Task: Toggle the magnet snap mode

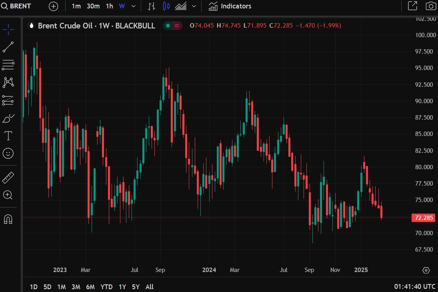Action: pos(8,219)
